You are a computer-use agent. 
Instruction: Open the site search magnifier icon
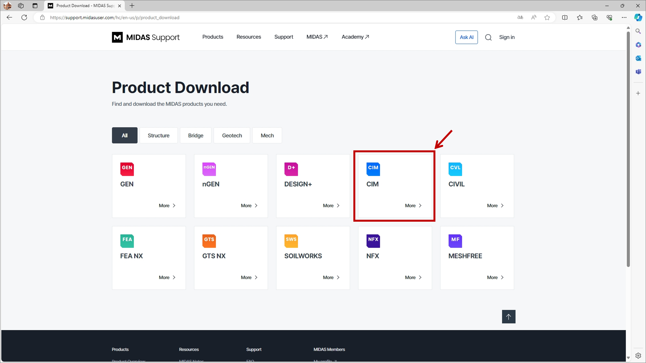pos(488,37)
